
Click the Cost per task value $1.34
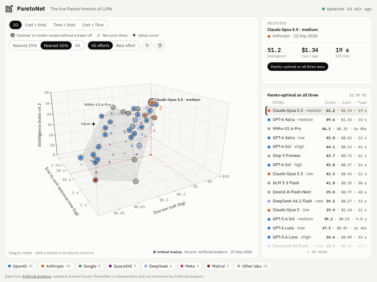click(310, 50)
